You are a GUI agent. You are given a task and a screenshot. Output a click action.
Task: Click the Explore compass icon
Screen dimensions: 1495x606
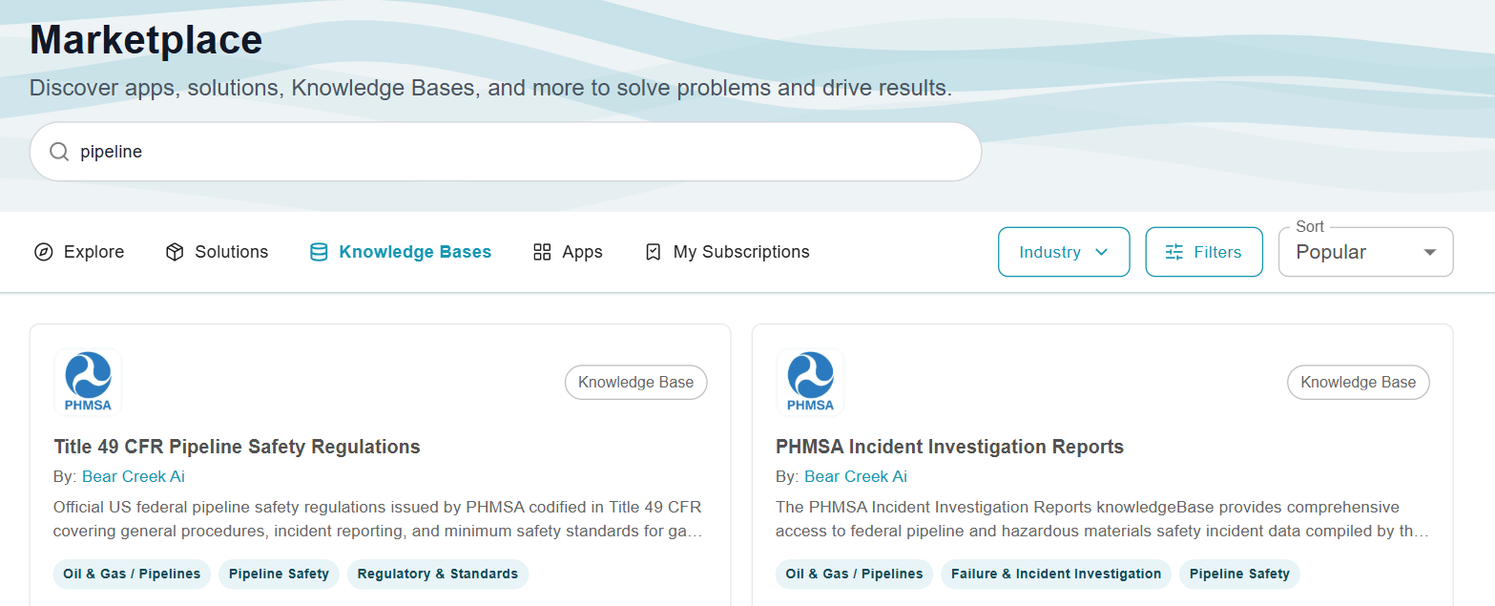click(x=43, y=252)
